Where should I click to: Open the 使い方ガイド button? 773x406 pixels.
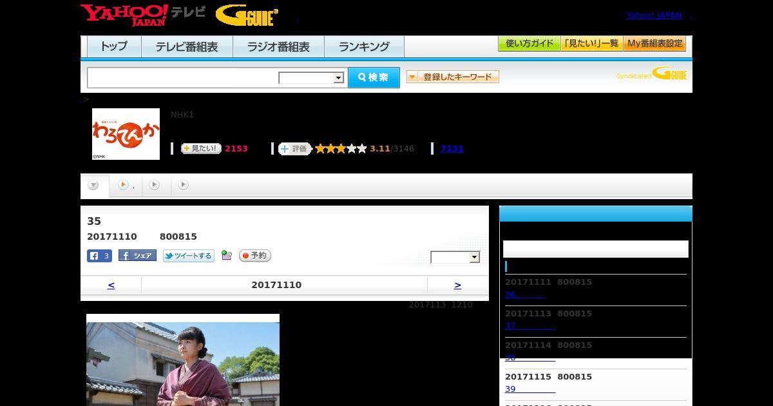tap(529, 44)
